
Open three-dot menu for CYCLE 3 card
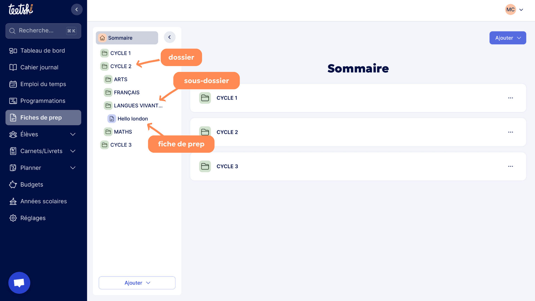(510, 166)
